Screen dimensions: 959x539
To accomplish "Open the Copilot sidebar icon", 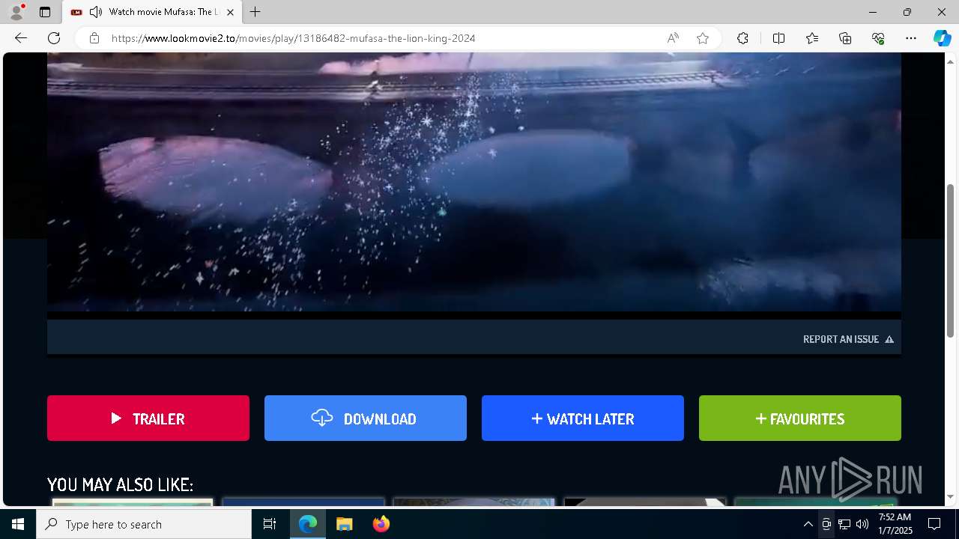I will pos(942,38).
